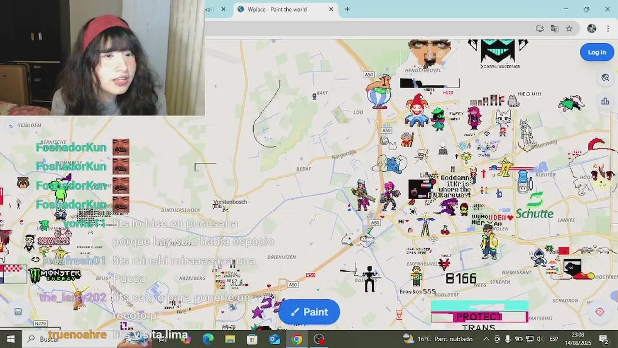Click the volume speaker tray icon
The height and width of the screenshot is (348, 618).
tap(539, 339)
